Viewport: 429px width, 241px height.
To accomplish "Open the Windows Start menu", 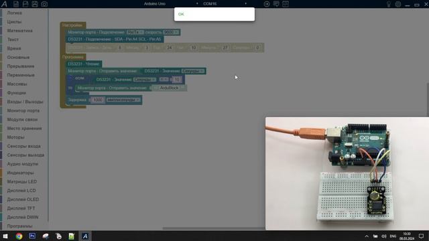I will 5,236.
